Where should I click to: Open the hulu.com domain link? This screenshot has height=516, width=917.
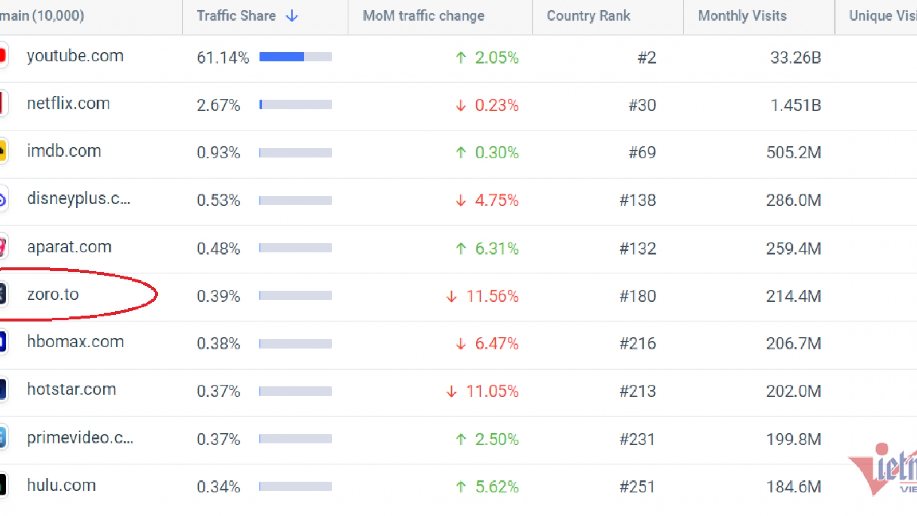61,485
